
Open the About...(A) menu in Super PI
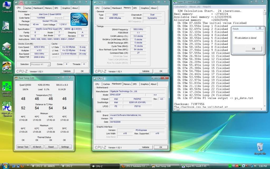click(195, 7)
